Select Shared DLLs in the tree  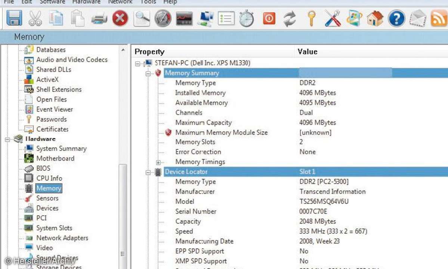pos(54,69)
